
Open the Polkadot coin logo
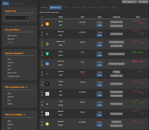(47, 114)
